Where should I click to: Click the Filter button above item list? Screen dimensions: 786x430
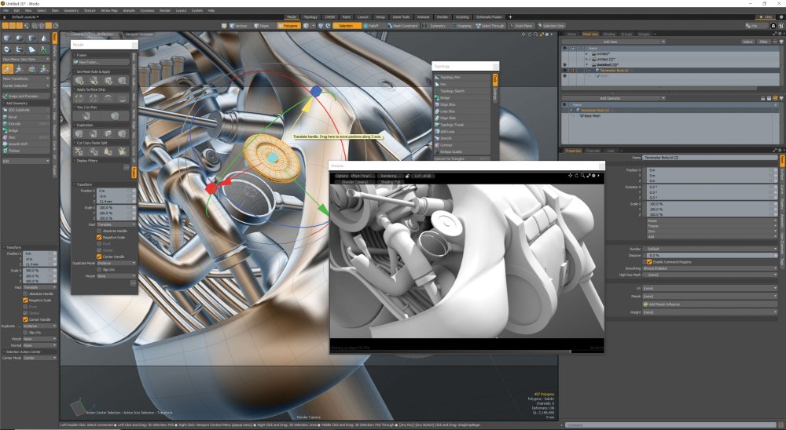coord(763,42)
